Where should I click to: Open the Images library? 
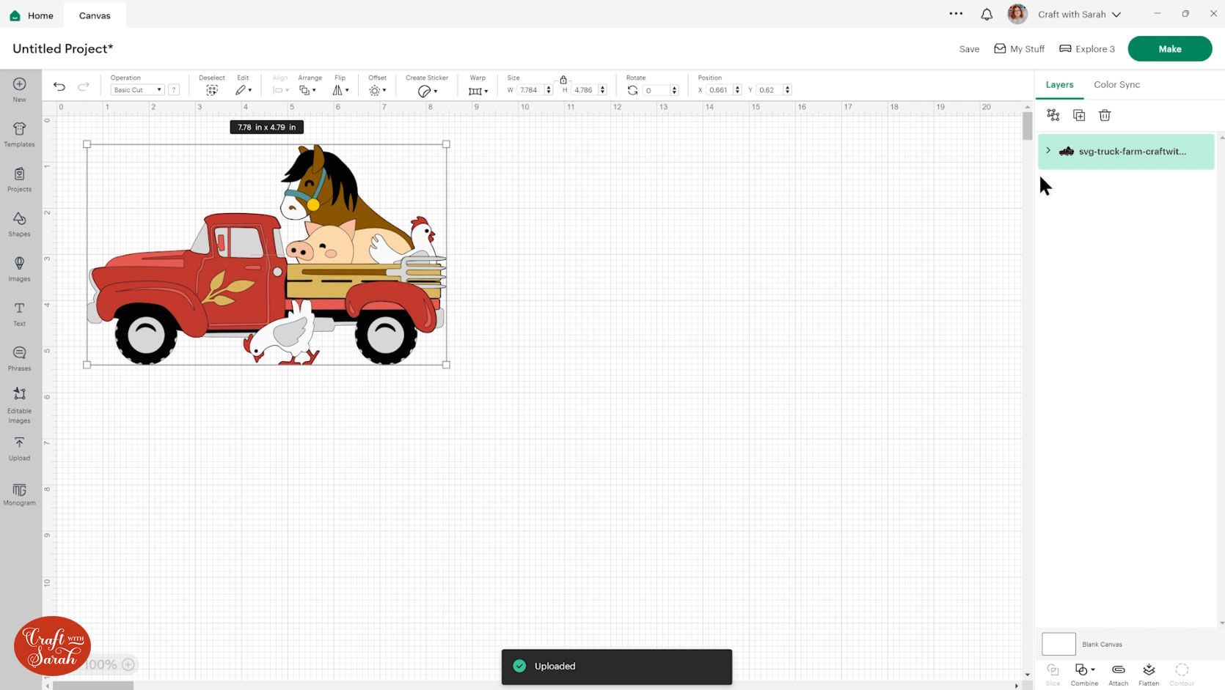tap(19, 269)
